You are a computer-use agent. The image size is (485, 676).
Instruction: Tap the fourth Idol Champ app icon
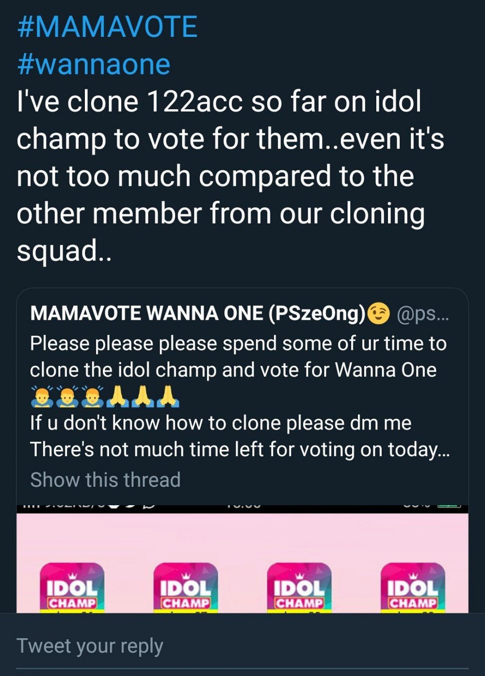(413, 587)
